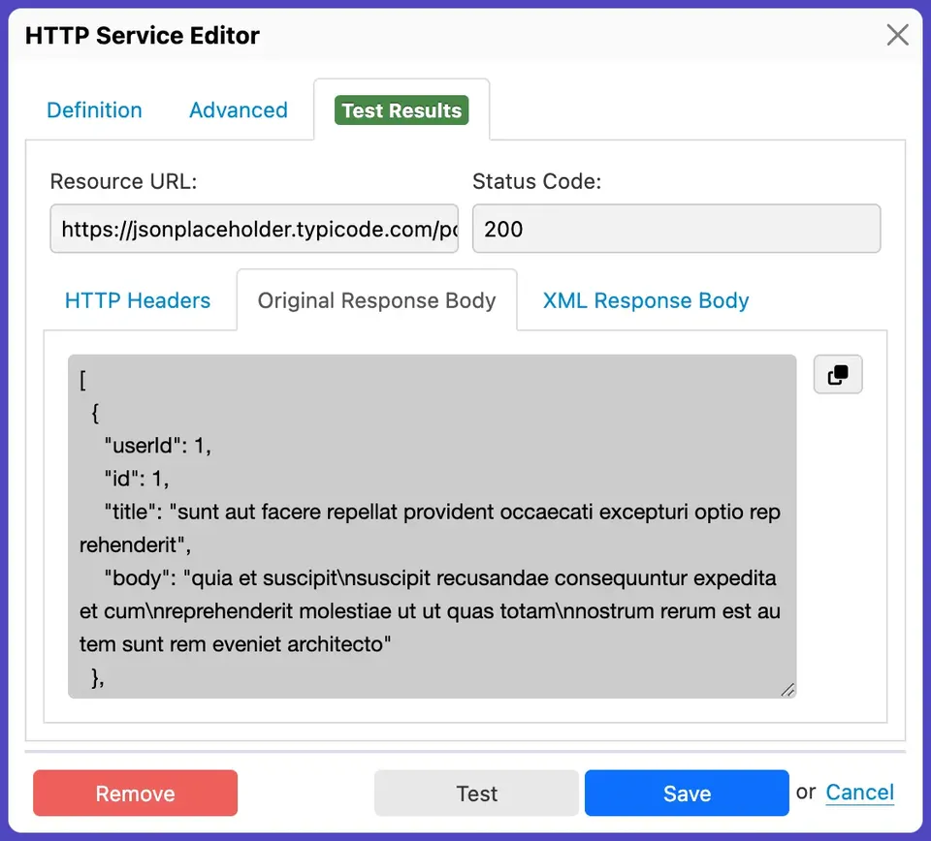Save the HTTP service

tap(687, 794)
